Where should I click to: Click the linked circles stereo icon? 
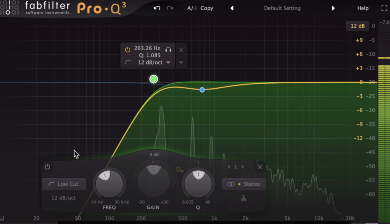tap(231, 184)
